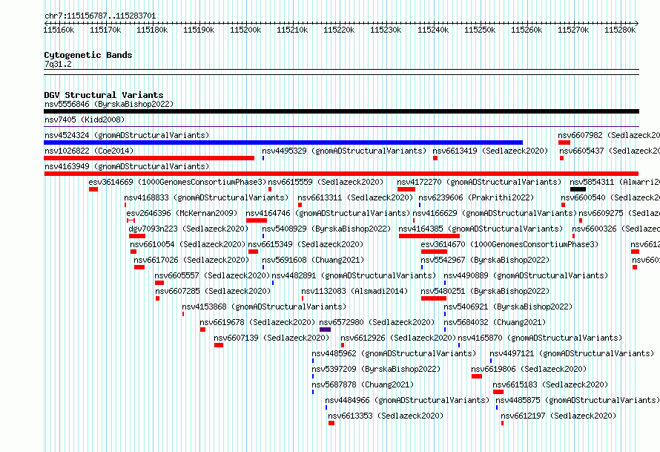Open nsv6613353 (Sedlazeck2020) label
This screenshot has width=660, height=452.
pos(386,416)
